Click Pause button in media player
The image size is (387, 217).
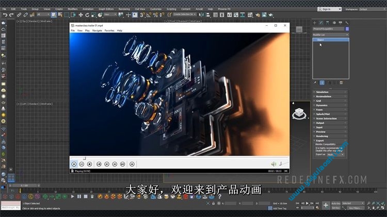pos(82,164)
